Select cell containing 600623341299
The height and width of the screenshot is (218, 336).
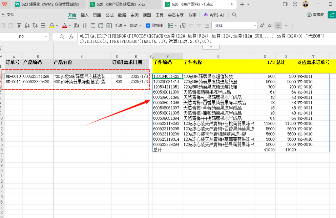(x=38, y=76)
